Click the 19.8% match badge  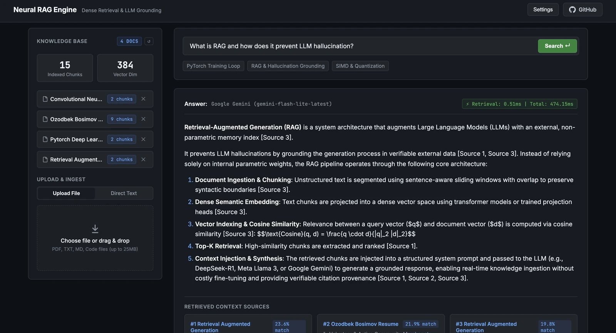(x=555, y=327)
